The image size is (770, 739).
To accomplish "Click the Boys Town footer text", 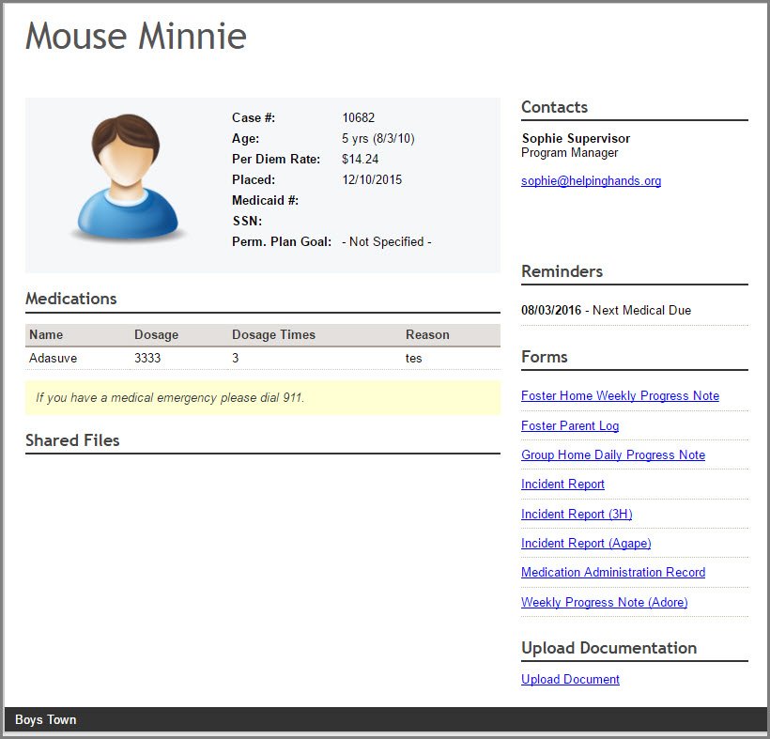I will [46, 720].
